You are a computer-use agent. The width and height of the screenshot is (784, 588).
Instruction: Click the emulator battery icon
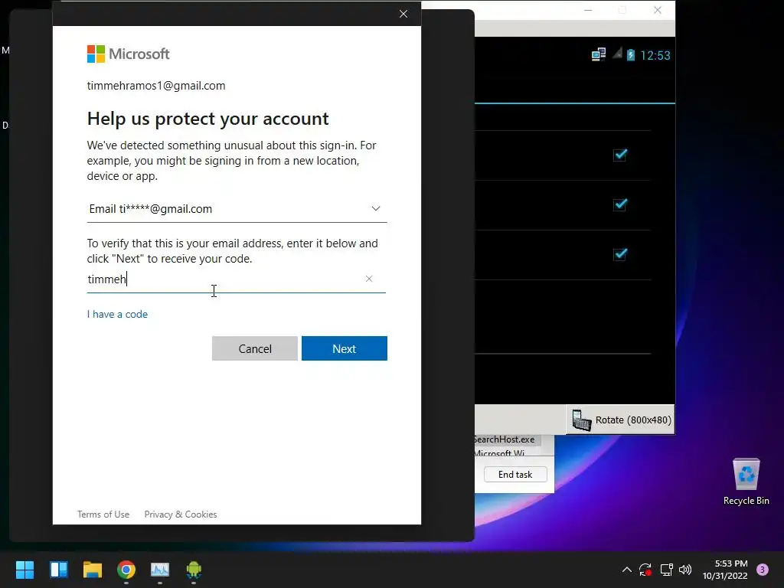point(631,54)
